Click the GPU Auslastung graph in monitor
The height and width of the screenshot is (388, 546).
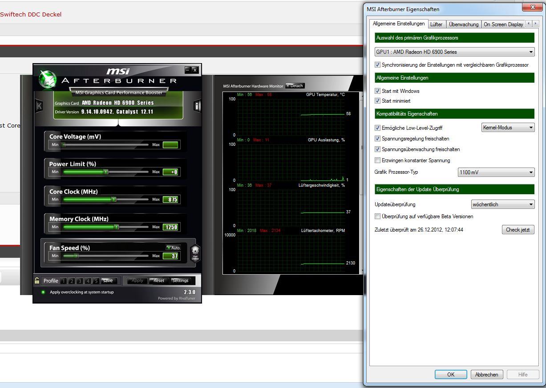pos(291,162)
